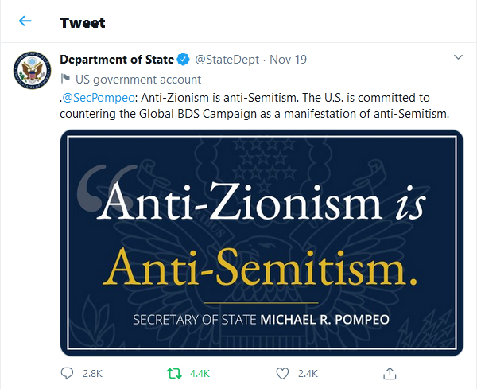Click the blue verified badge
The height and width of the screenshot is (389, 477).
click(x=184, y=60)
